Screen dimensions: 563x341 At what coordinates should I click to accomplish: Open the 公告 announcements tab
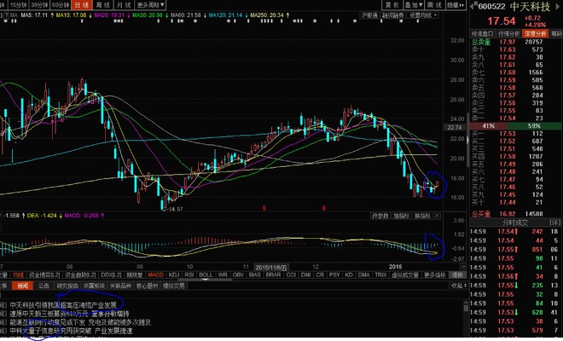click(x=44, y=286)
